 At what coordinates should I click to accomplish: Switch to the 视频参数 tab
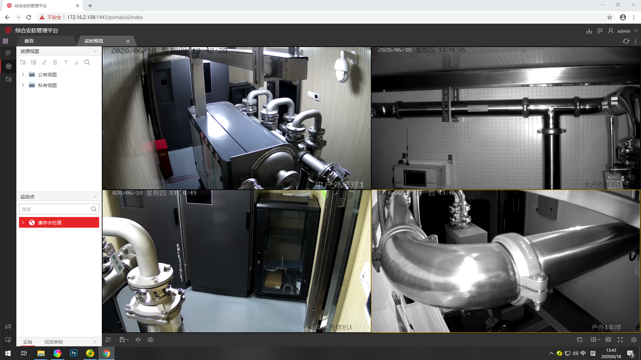click(53, 342)
